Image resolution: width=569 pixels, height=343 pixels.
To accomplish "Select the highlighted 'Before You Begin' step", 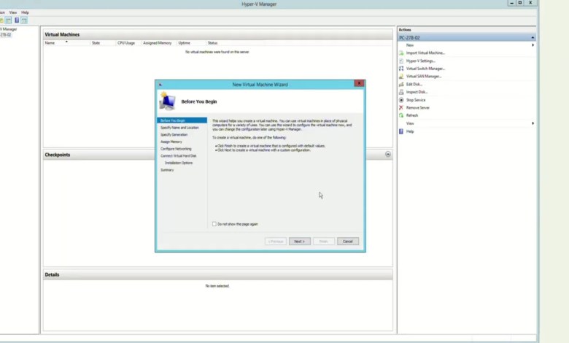I will (x=182, y=120).
